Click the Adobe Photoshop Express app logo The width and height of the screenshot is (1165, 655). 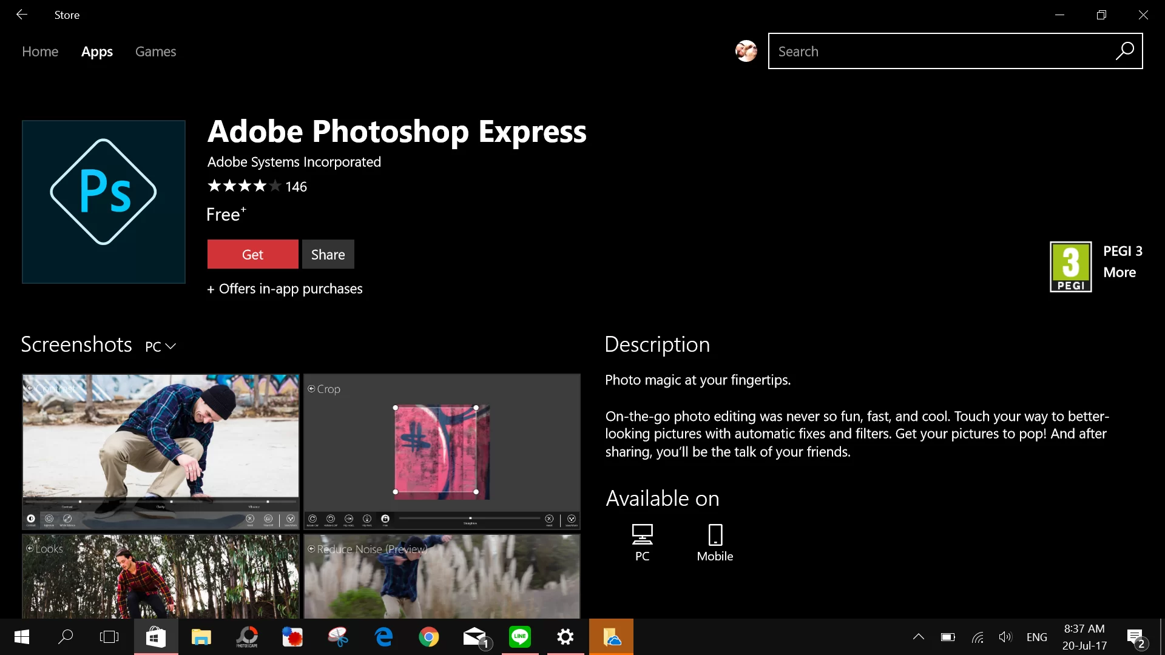coord(104,201)
